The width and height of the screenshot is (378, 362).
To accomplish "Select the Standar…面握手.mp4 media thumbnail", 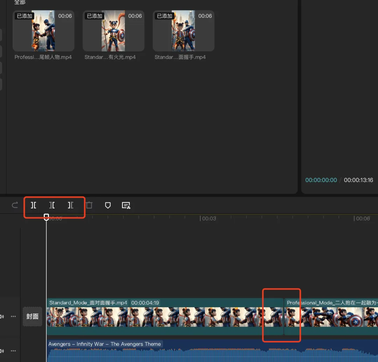I will tap(183, 31).
